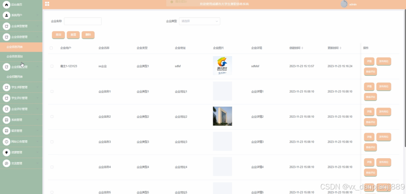The image size is (406, 194).
Task: Click 查看评论 for xx企业 row
Action: (370, 72)
